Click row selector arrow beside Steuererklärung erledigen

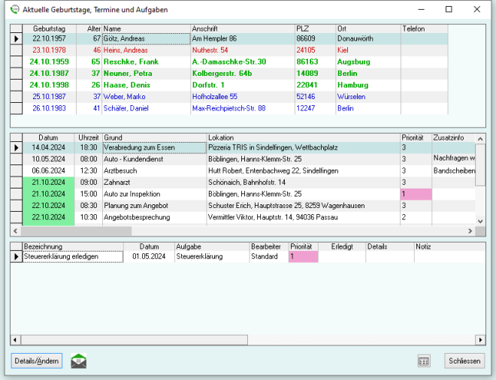pos(16,257)
